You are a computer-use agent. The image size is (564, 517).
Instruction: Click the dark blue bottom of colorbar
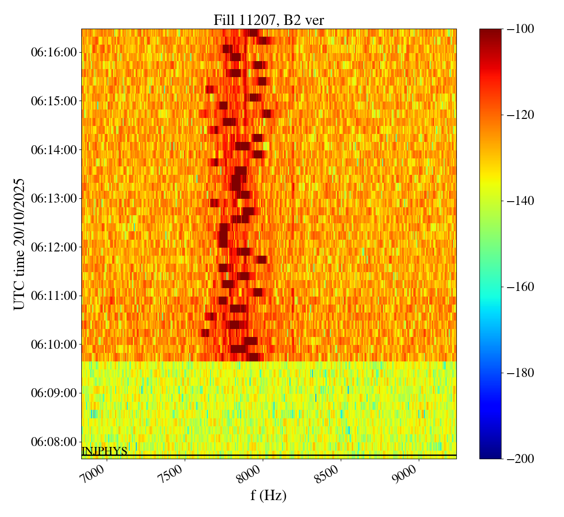(490, 454)
